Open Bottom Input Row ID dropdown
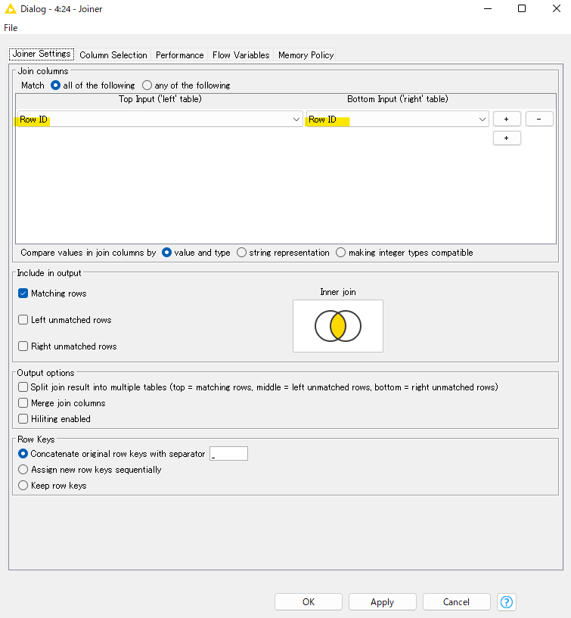Screen dimensions: 571x618 pyautogui.click(x=398, y=119)
